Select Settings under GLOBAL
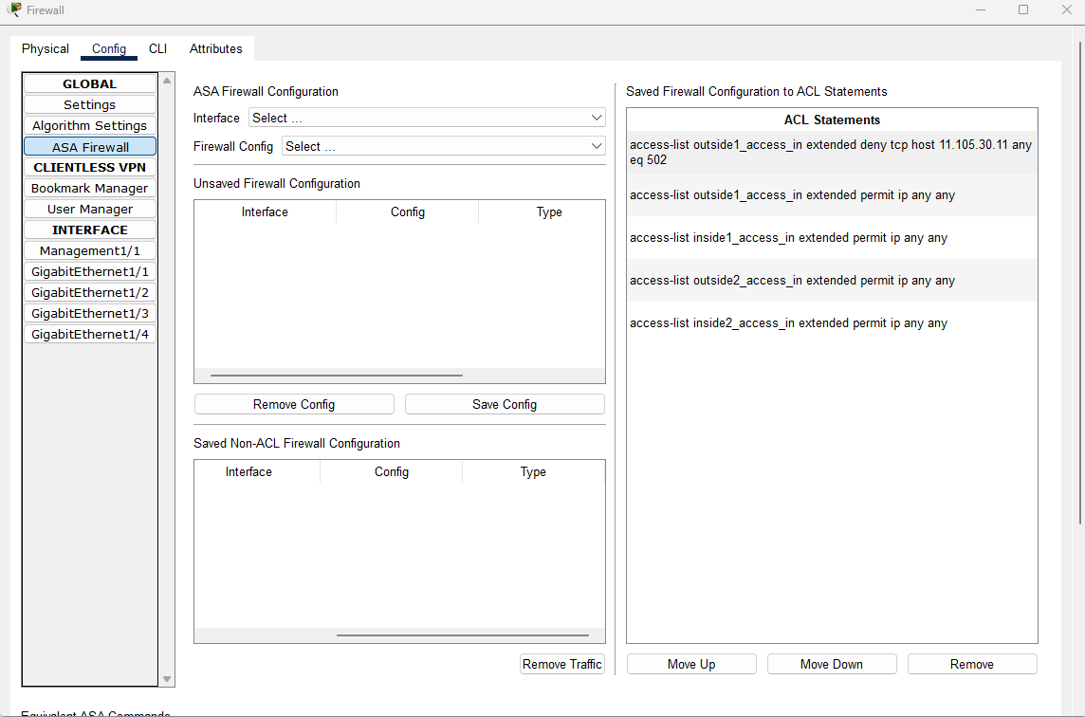Screen dimensions: 1085x717 (x=89, y=104)
